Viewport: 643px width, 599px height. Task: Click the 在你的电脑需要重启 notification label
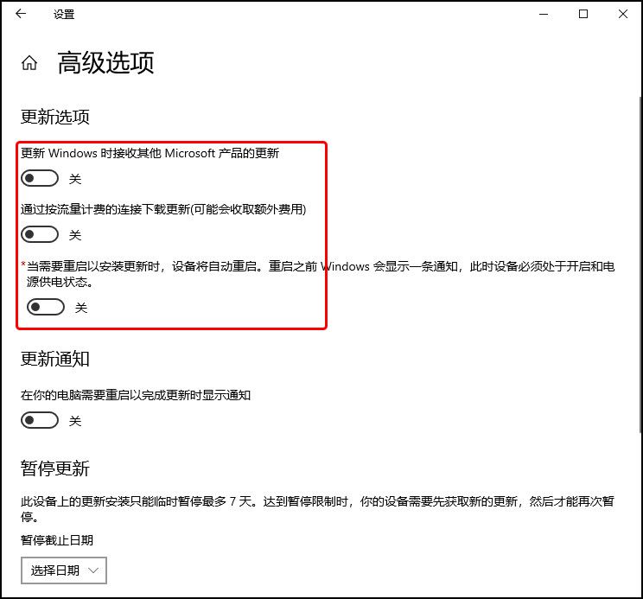pos(136,395)
